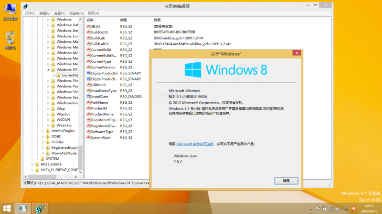The height and width of the screenshot is (214, 382).
Task: Expand the MozillaPlugins key
Action: [x=43, y=131]
